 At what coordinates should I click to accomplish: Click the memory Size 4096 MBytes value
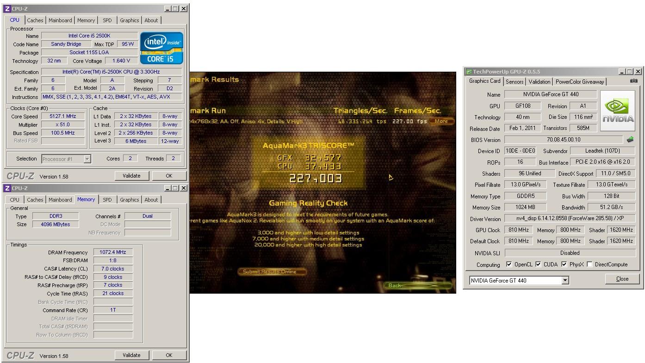pos(56,224)
